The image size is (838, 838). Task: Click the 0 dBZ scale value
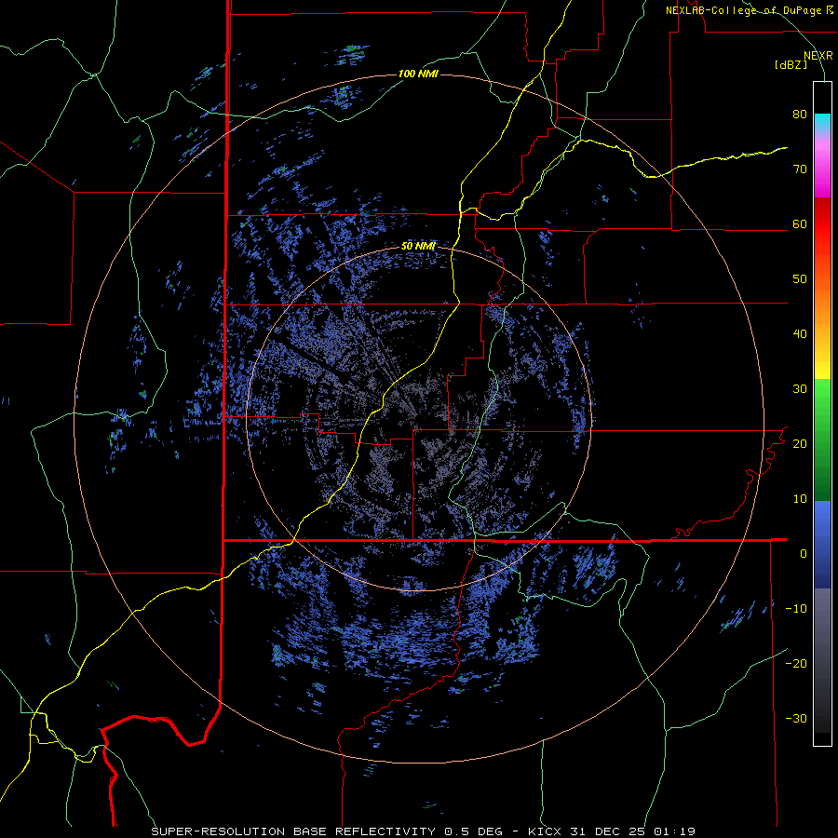804,554
